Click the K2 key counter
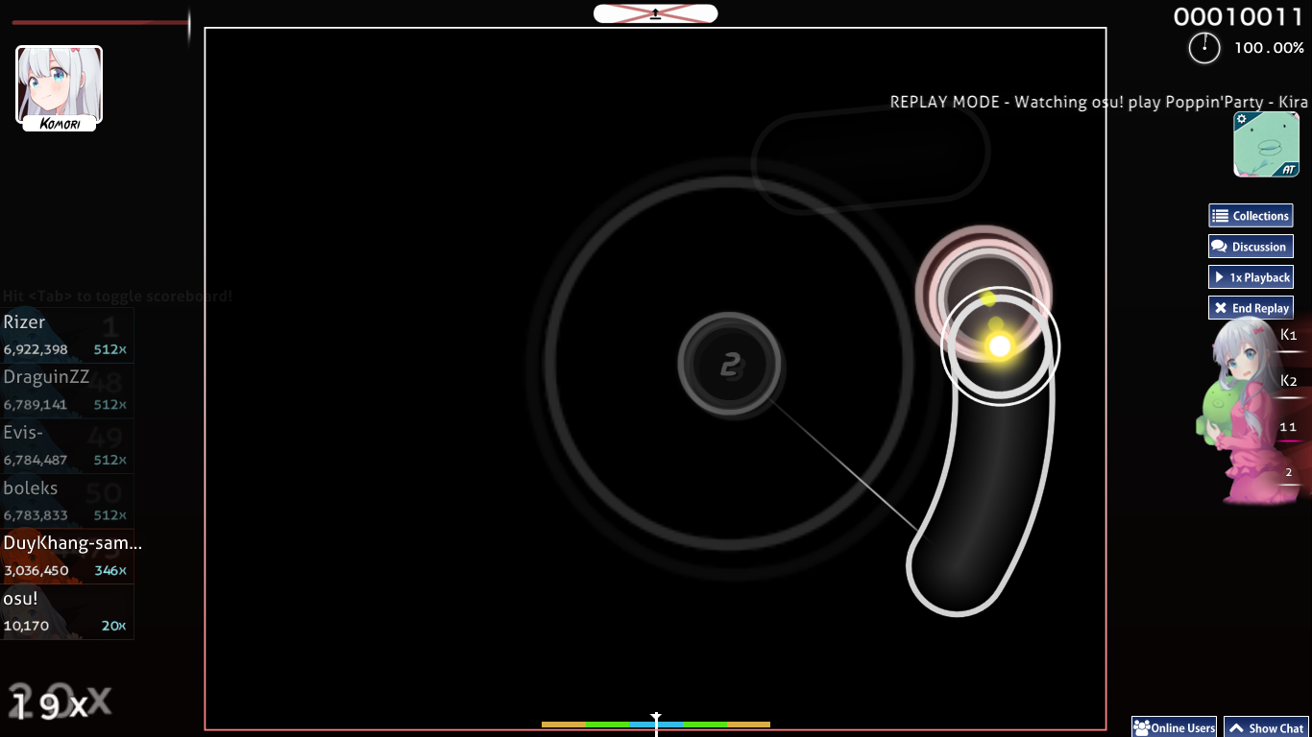Screen dimensions: 1312x737 click(1288, 381)
